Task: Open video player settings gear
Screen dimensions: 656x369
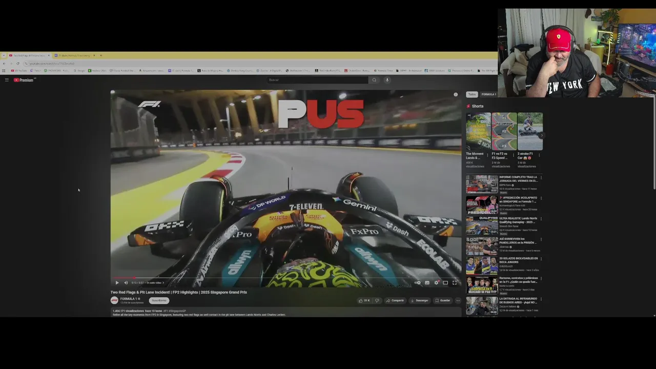Action: pyautogui.click(x=436, y=282)
